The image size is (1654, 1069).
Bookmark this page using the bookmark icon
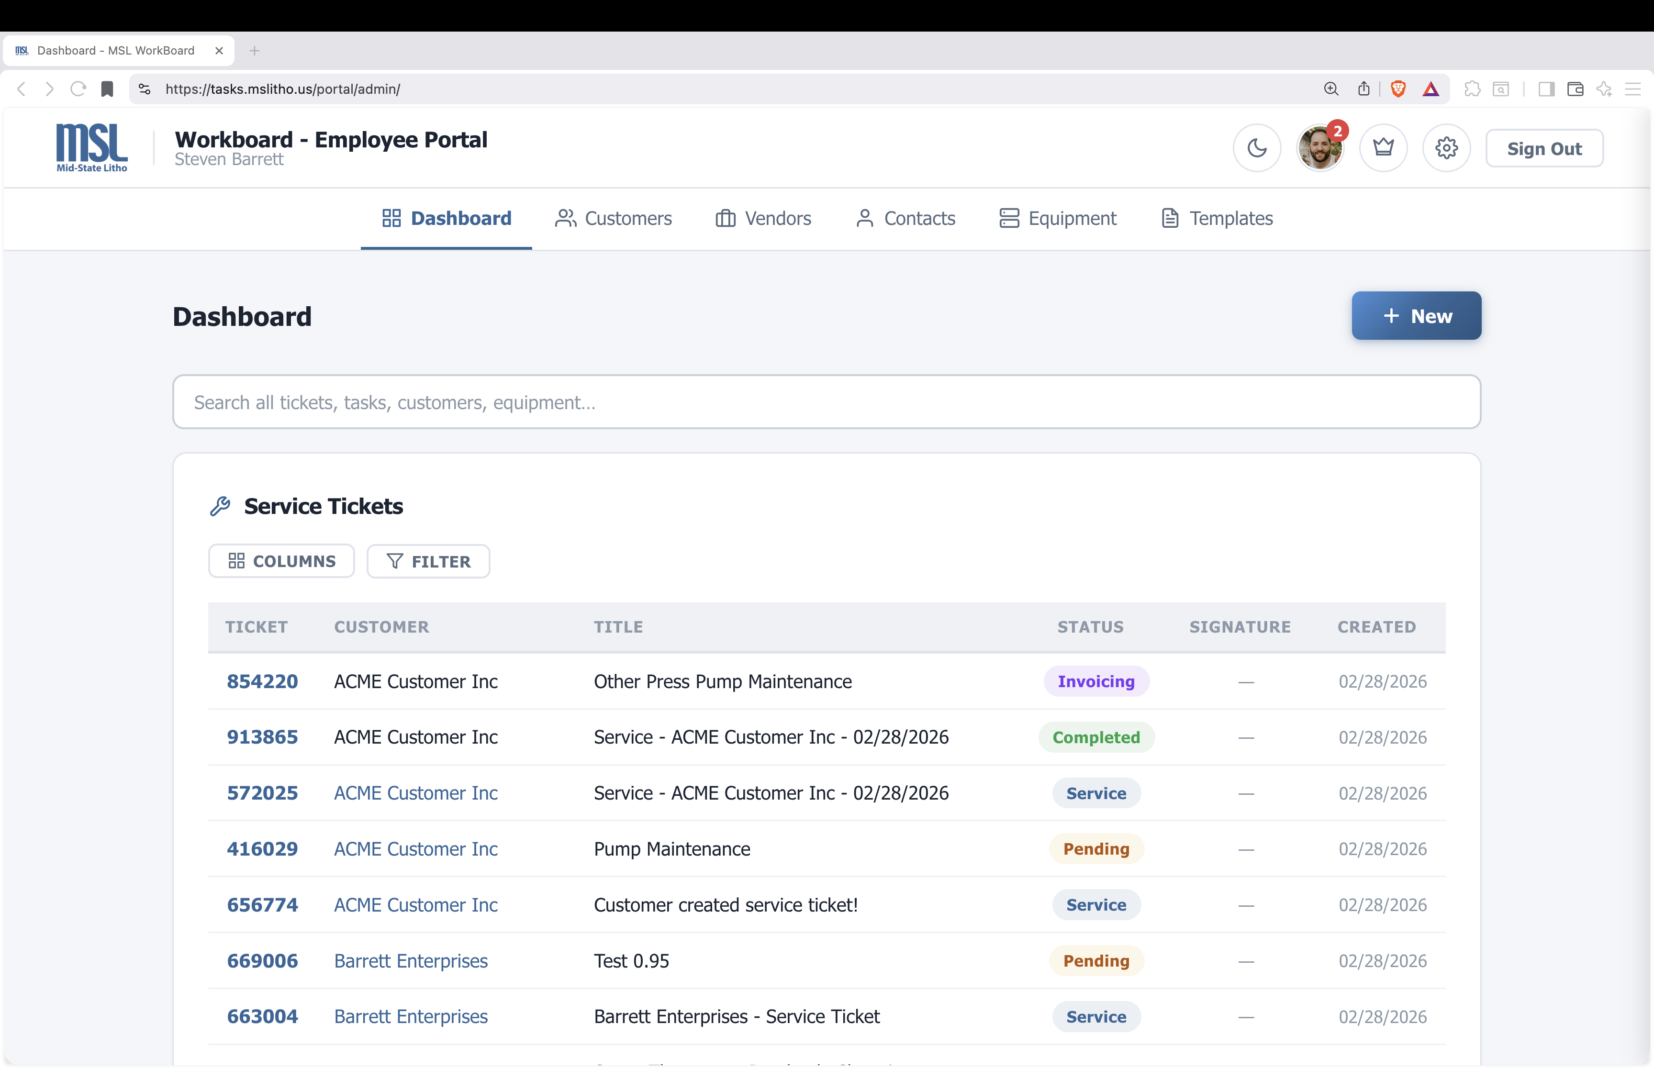pyautogui.click(x=107, y=89)
